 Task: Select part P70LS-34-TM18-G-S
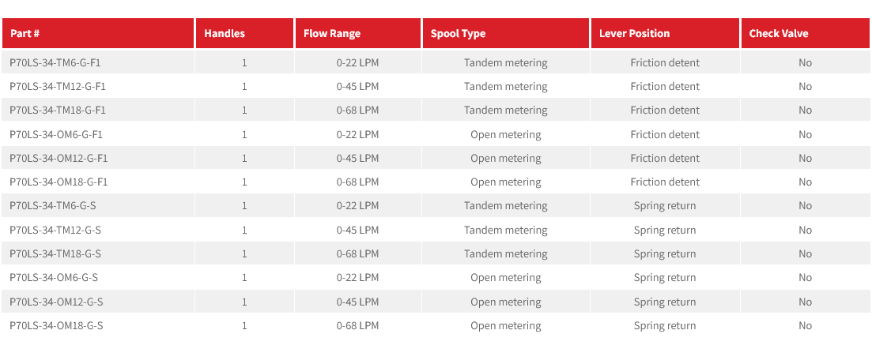click(55, 253)
